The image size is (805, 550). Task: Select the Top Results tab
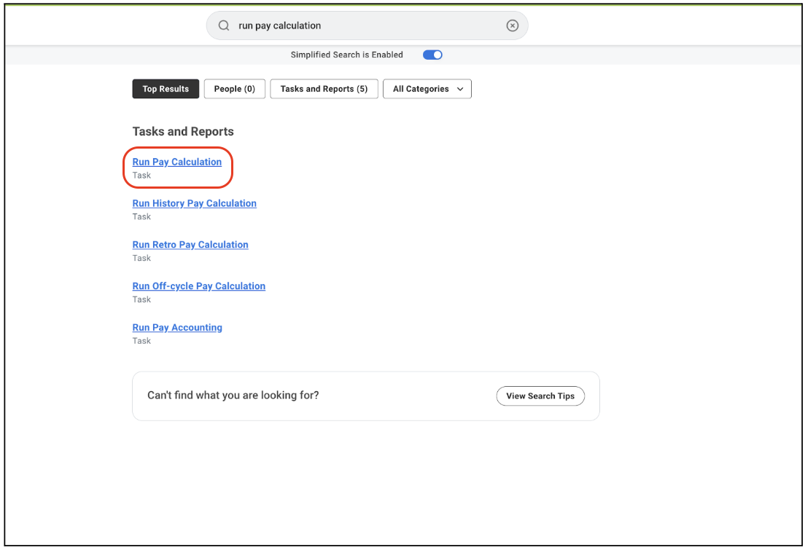click(x=166, y=89)
